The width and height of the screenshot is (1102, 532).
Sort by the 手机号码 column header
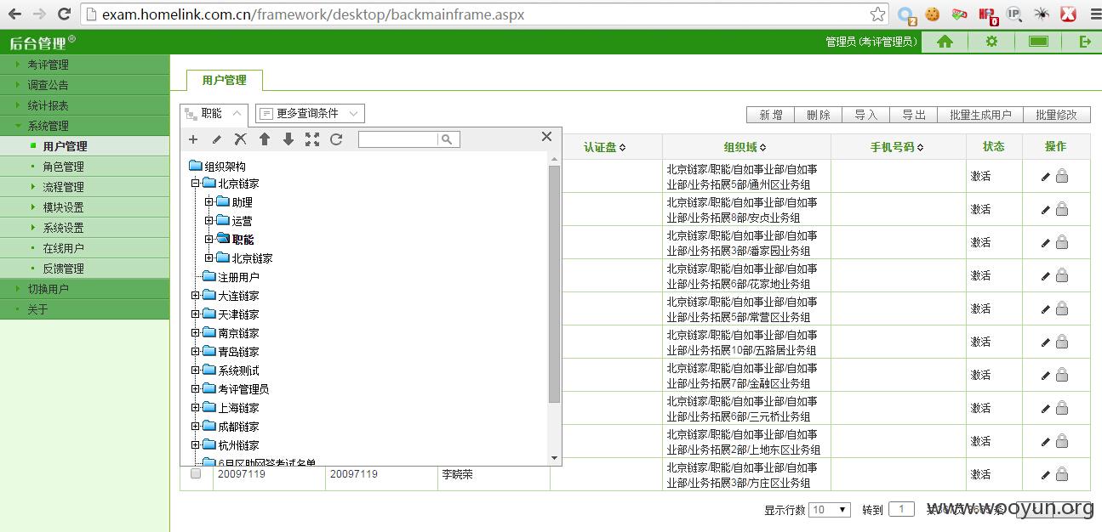point(898,147)
